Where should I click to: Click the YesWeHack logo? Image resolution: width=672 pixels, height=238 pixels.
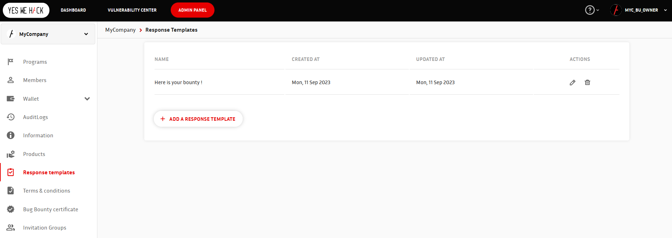[26, 10]
